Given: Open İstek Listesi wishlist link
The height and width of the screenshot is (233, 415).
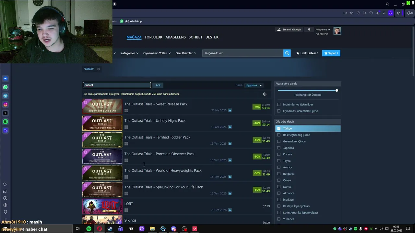Looking at the screenshot, I should click(307, 53).
